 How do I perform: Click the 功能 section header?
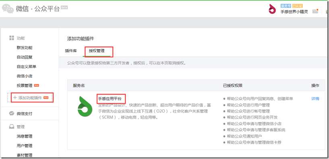(21, 38)
